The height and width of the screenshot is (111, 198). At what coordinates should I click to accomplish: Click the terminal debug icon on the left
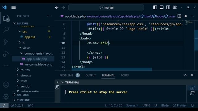pos(57,87)
